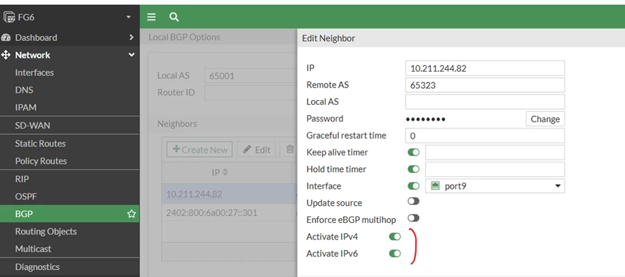Click the trash delete icon in Neighbors toolbar

(x=290, y=149)
